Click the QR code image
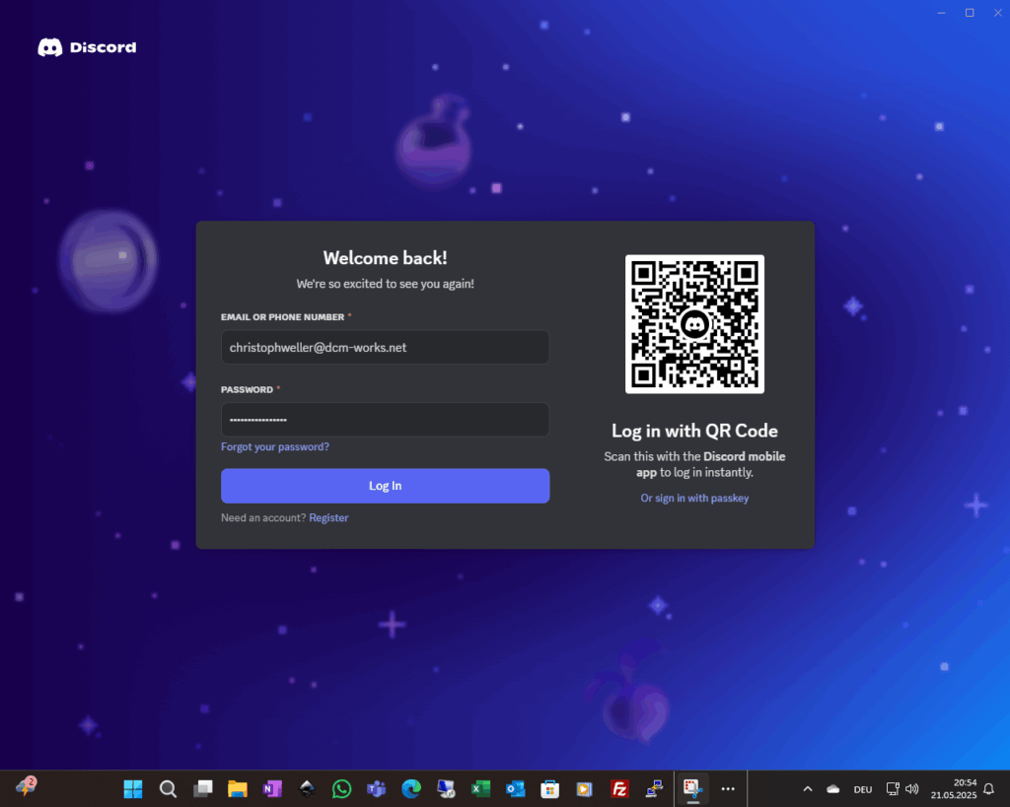The height and width of the screenshot is (807, 1010). tap(694, 324)
